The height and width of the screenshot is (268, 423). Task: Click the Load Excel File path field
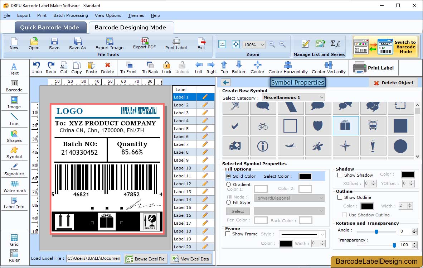(94, 258)
